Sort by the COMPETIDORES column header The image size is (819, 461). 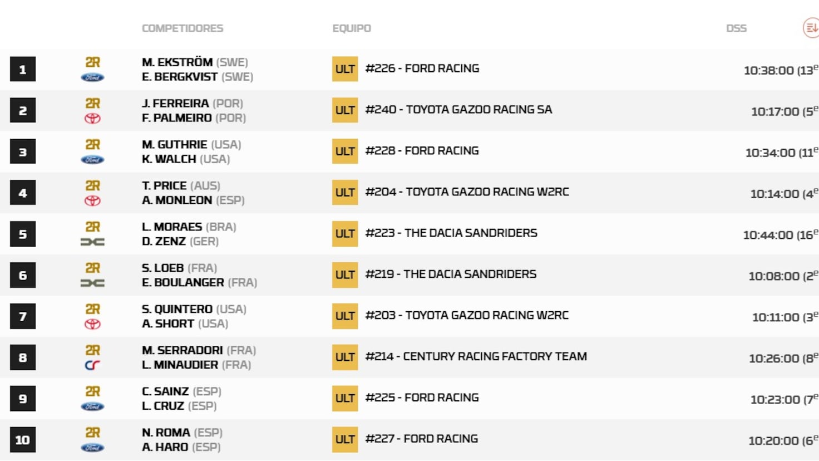182,28
